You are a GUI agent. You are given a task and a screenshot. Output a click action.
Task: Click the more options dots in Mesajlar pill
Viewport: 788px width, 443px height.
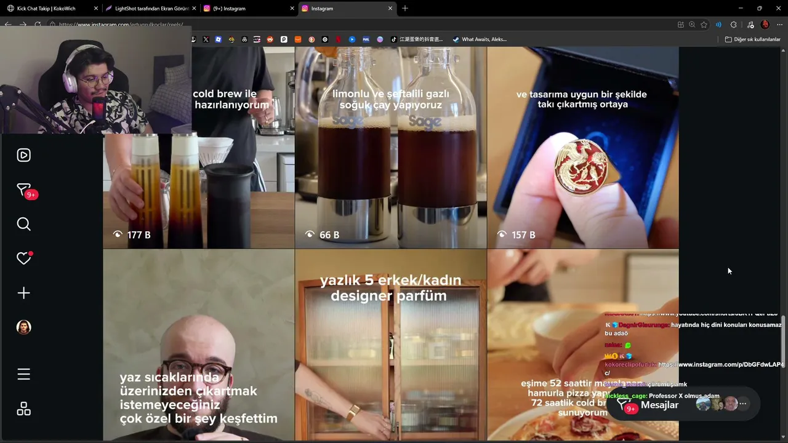[743, 404]
